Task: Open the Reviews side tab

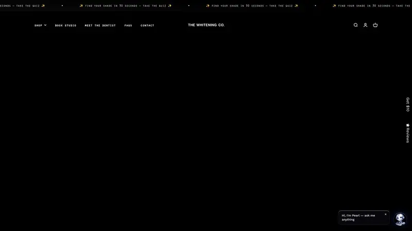Action: pos(407,133)
